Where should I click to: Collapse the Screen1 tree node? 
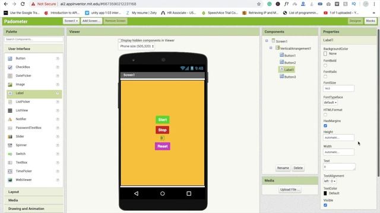click(x=267, y=41)
